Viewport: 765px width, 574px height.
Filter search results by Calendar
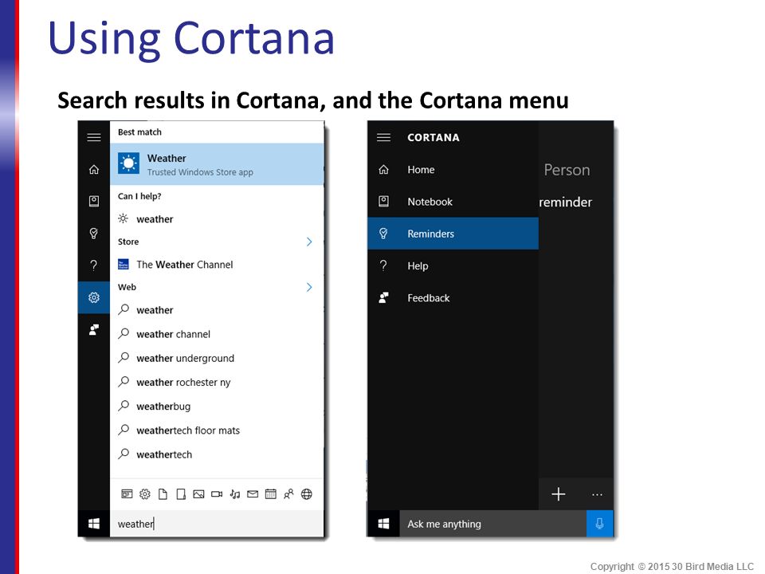point(271,494)
